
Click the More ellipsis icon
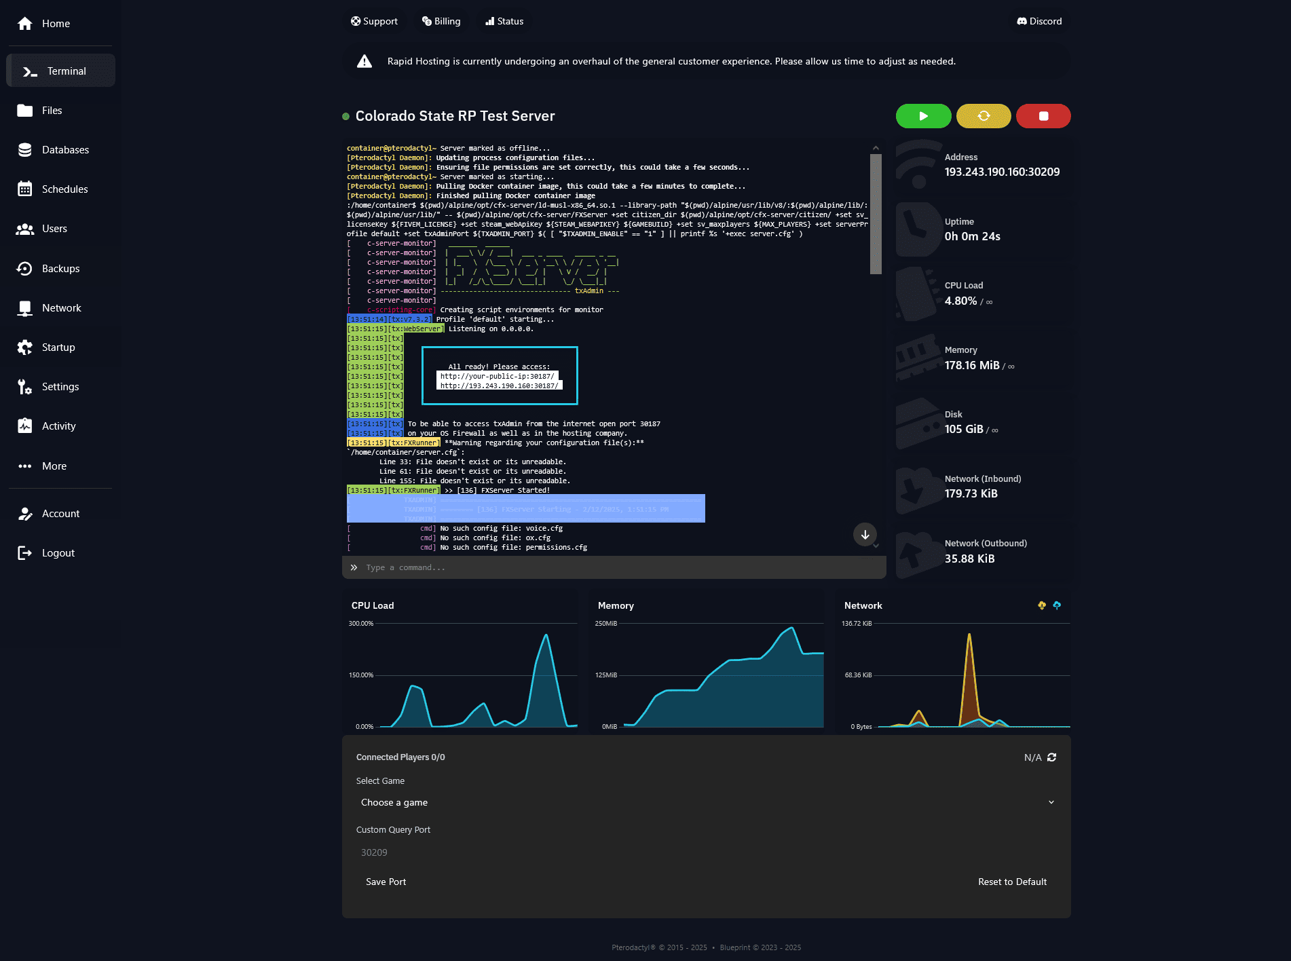[x=25, y=466]
